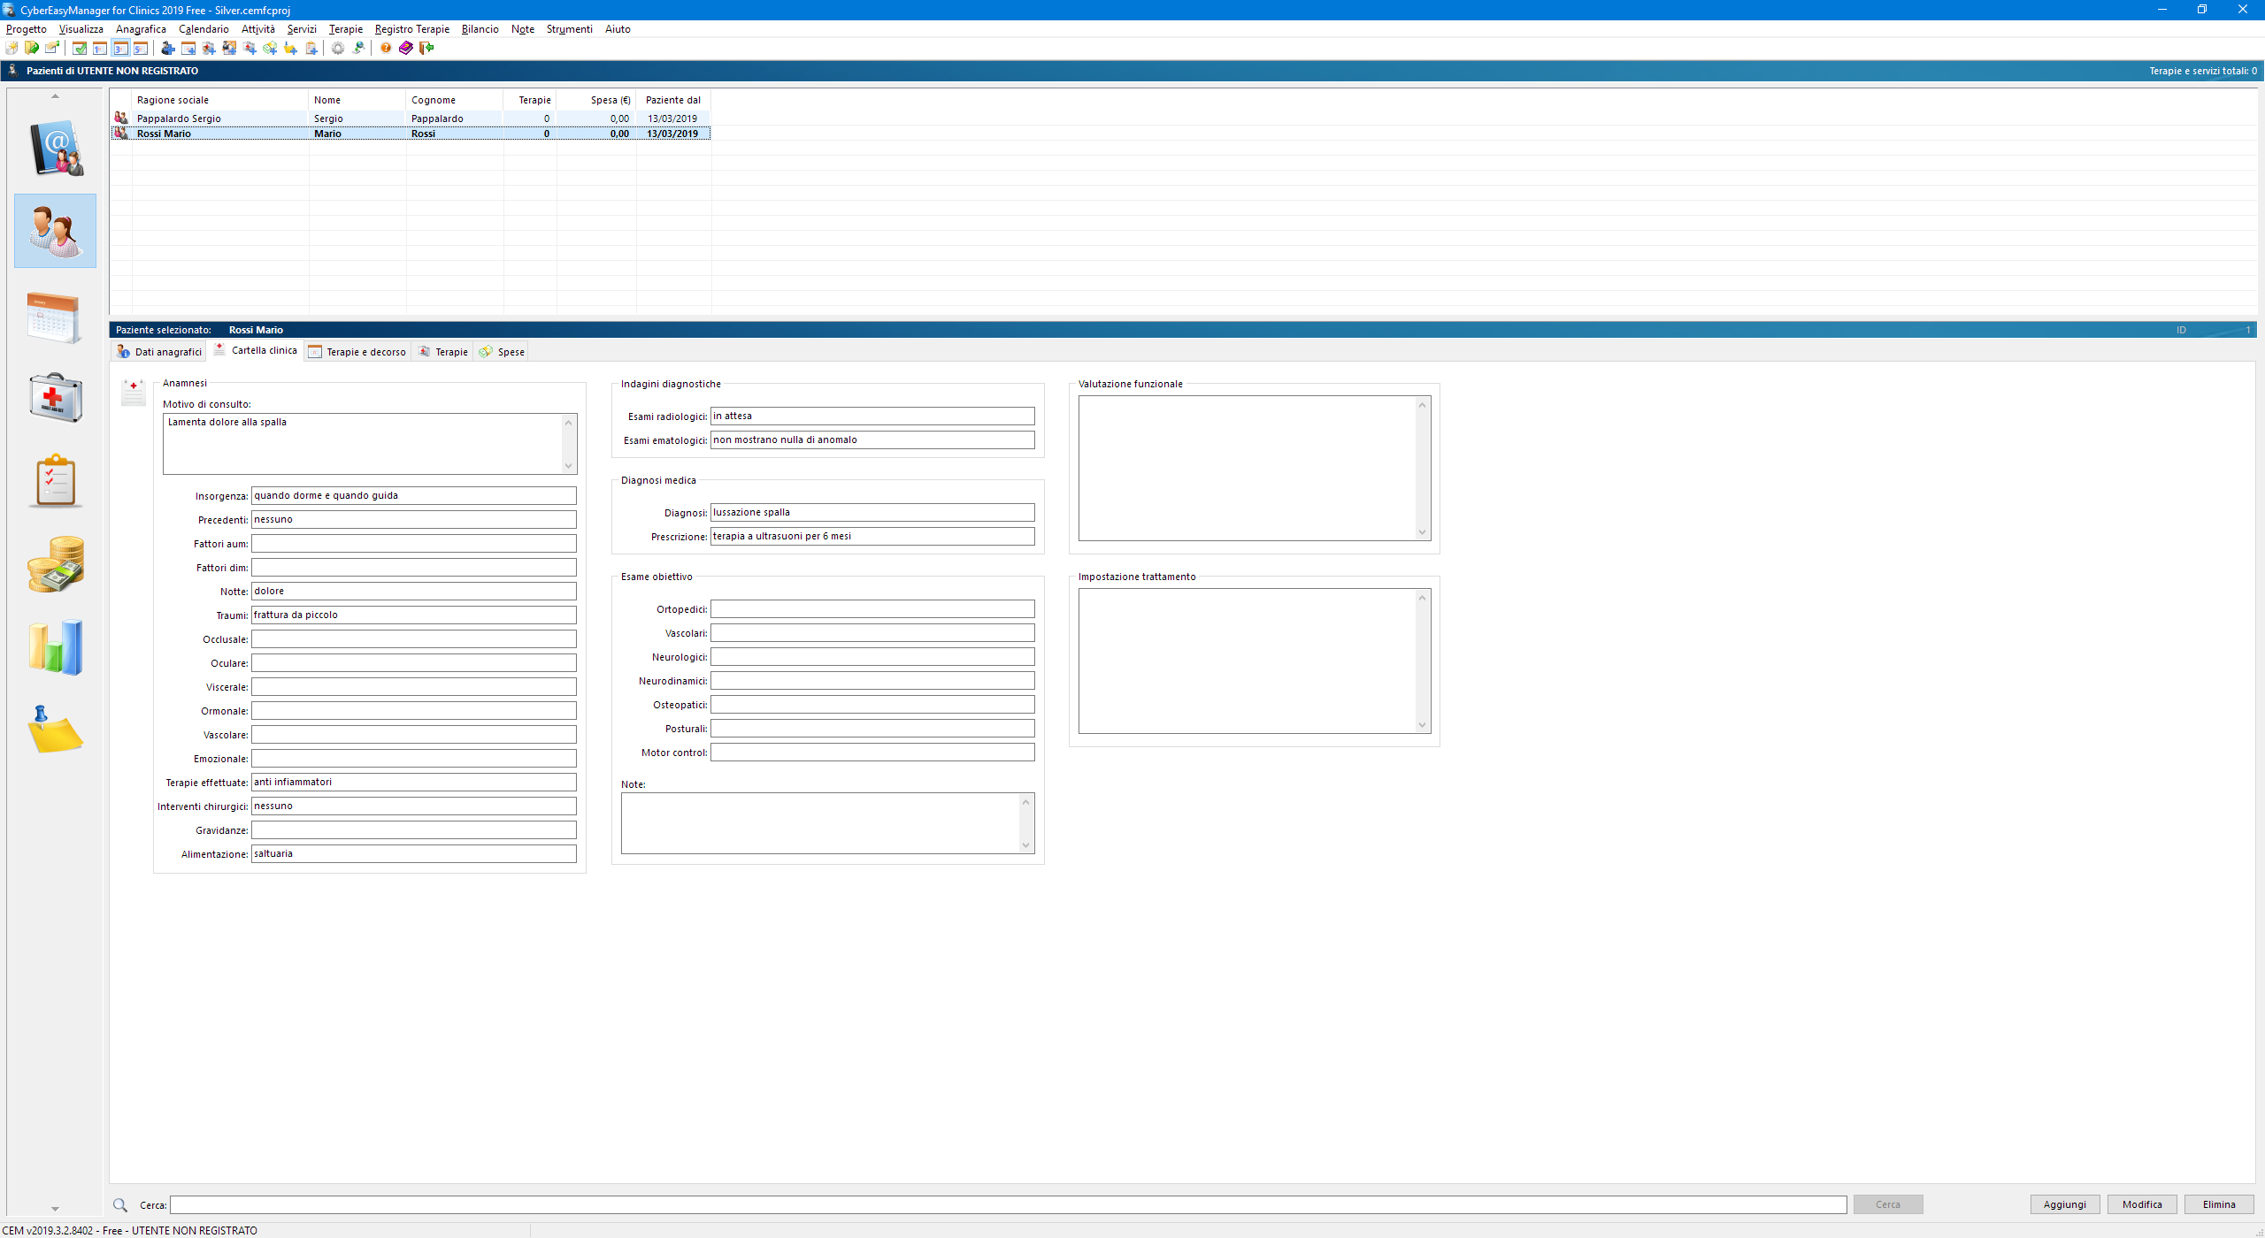Viewport: 2265px width, 1238px height.
Task: Open help with orange question mark icon
Action: tap(386, 48)
